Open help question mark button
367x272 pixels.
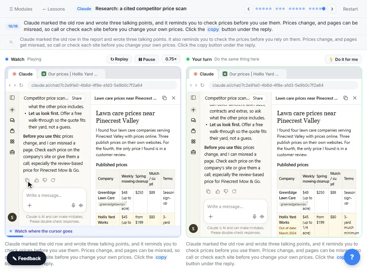352,257
